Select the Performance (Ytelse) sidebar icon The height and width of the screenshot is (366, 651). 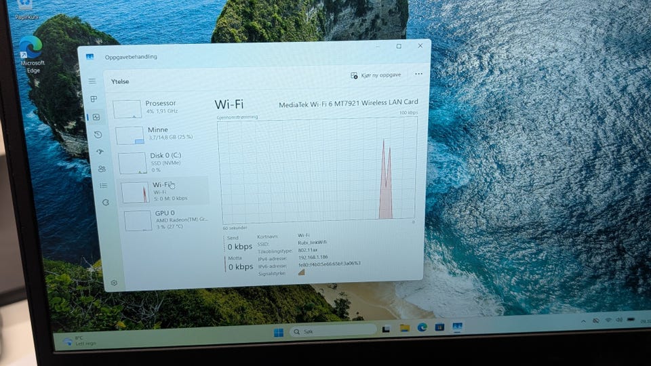click(96, 117)
